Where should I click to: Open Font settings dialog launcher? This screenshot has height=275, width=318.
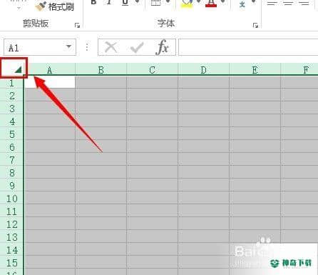point(255,25)
